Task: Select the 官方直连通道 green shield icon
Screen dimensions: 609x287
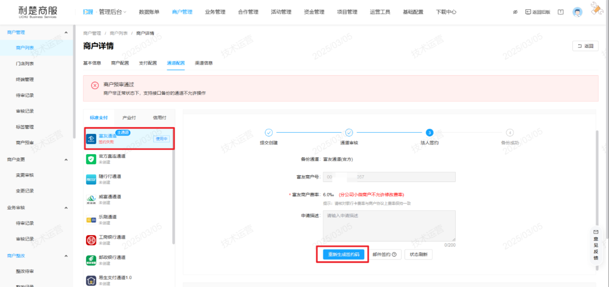Action: (x=91, y=159)
